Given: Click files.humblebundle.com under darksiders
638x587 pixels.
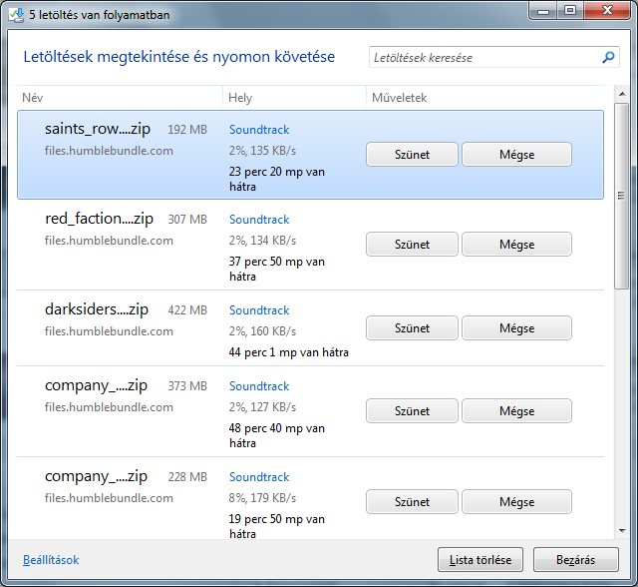Looking at the screenshot, I should [109, 331].
